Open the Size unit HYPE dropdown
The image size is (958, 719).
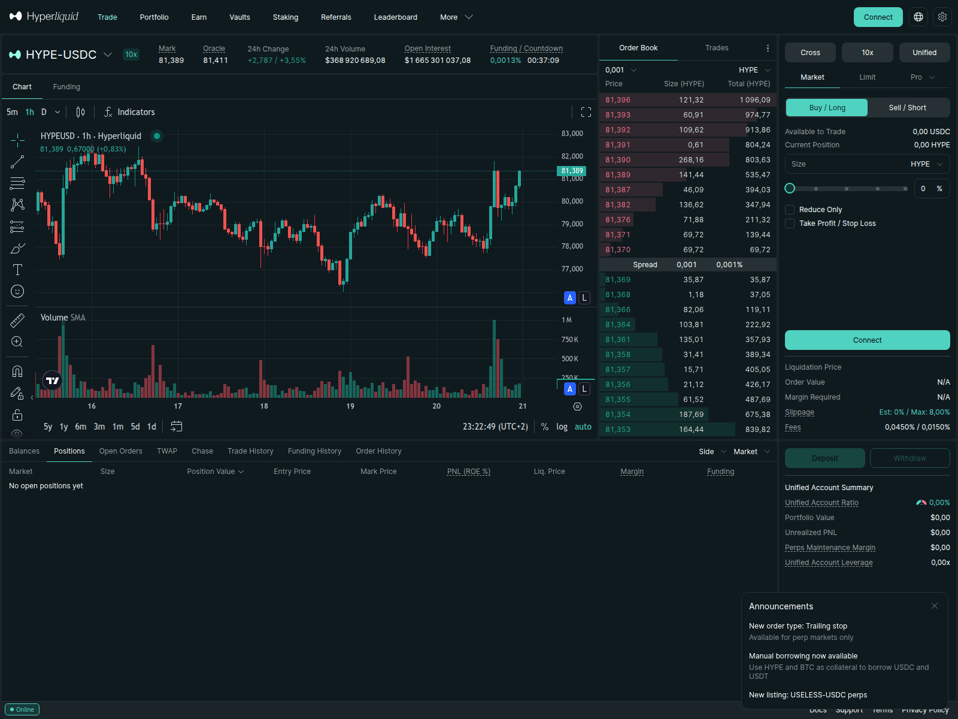point(927,164)
